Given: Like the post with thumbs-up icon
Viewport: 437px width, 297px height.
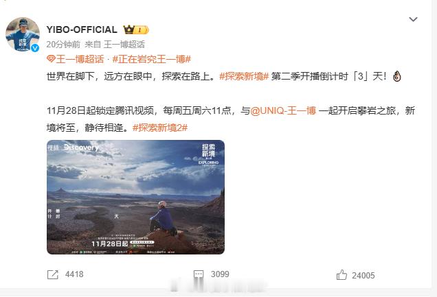Looking at the screenshot, I should [341, 275].
